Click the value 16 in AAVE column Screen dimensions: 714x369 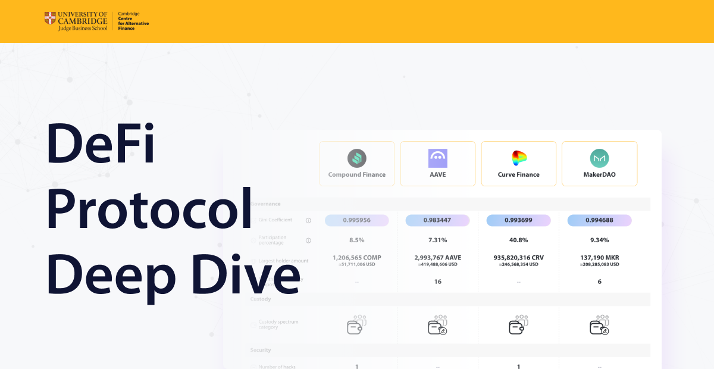[438, 282]
